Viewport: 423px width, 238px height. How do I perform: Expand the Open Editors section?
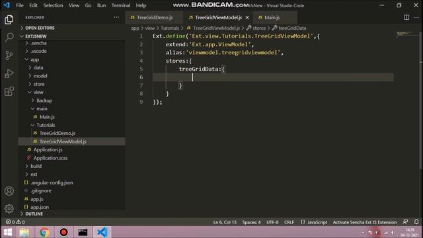click(40, 28)
